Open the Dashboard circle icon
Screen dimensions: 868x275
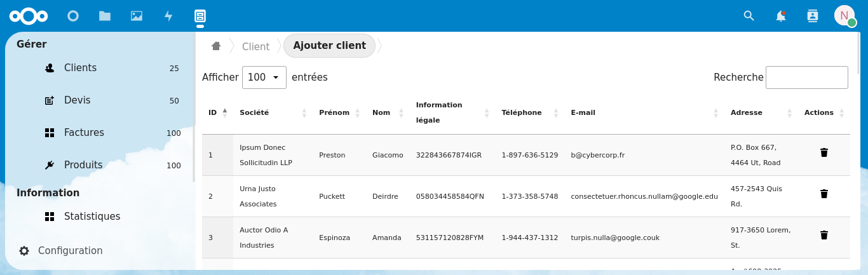[x=73, y=16]
